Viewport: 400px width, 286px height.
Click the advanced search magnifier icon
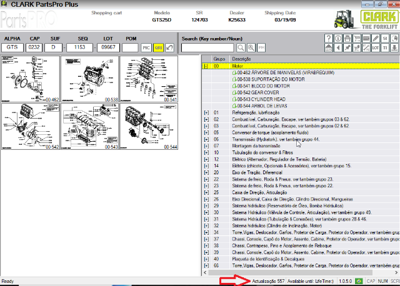(251, 47)
